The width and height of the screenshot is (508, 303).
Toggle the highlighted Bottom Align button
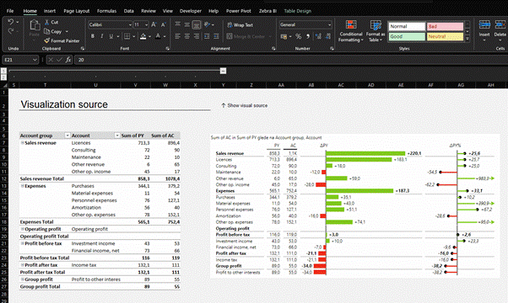coord(197,24)
